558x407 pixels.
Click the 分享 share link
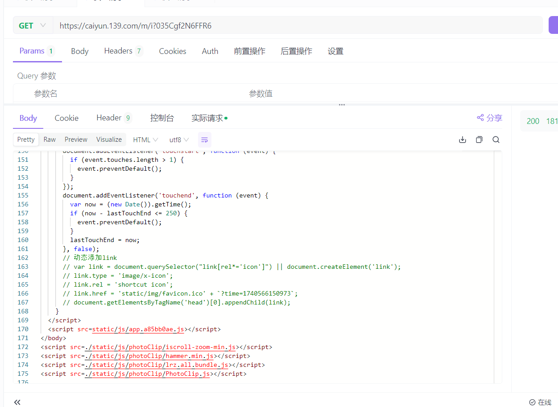(x=489, y=118)
